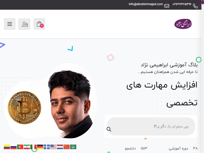Select the Iranian flag language

27,147
